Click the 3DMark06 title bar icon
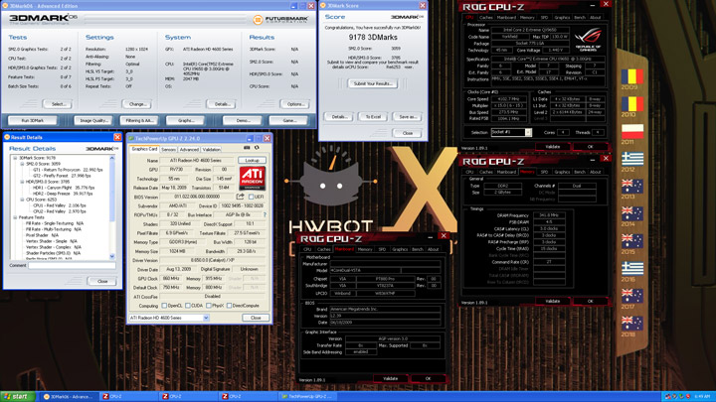 pos(6,6)
